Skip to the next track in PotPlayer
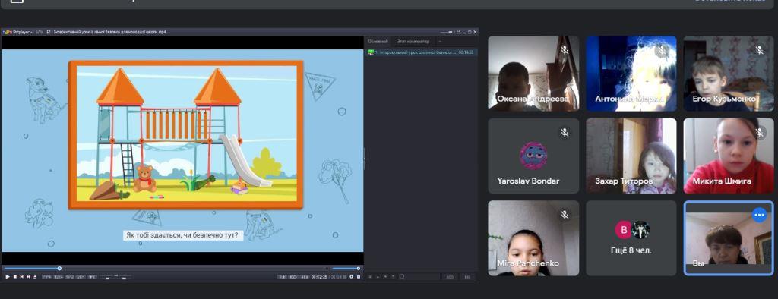This screenshot has height=299, width=778. [28, 277]
